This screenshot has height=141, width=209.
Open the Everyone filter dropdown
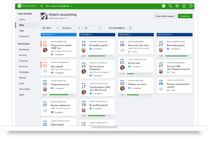click(71, 28)
